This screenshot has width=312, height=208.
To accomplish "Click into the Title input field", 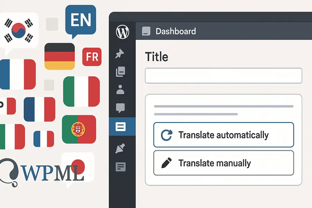I will (224, 76).
